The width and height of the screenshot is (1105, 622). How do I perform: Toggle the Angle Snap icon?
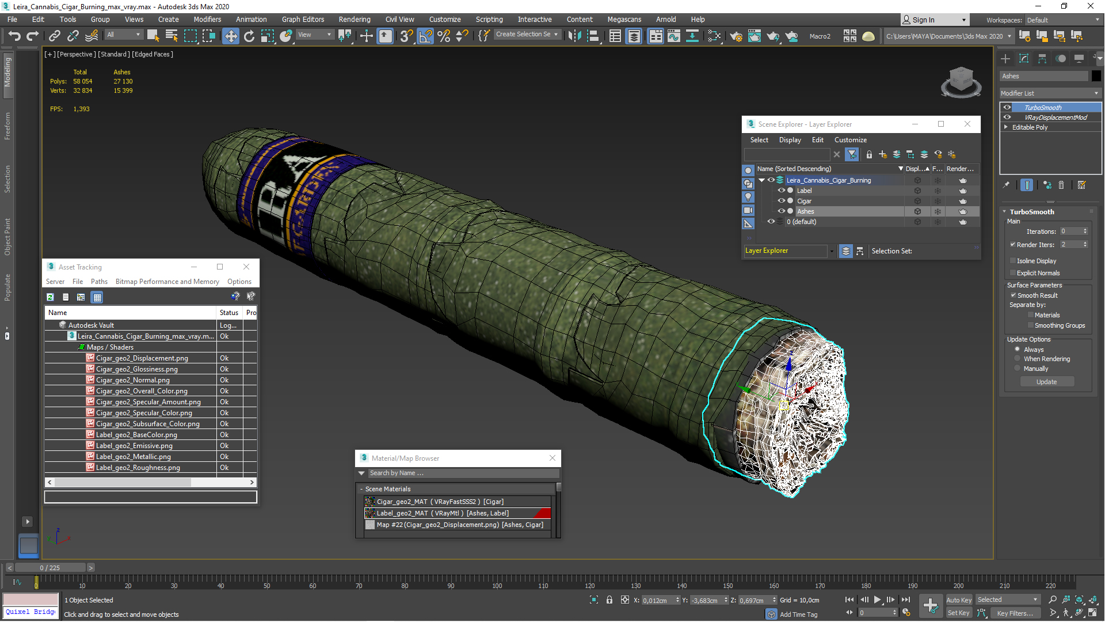(425, 36)
